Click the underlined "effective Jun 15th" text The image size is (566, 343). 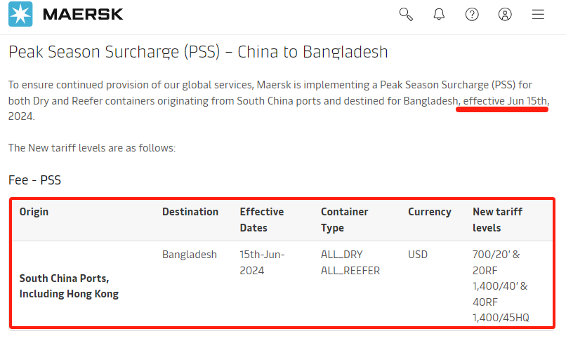pos(505,102)
